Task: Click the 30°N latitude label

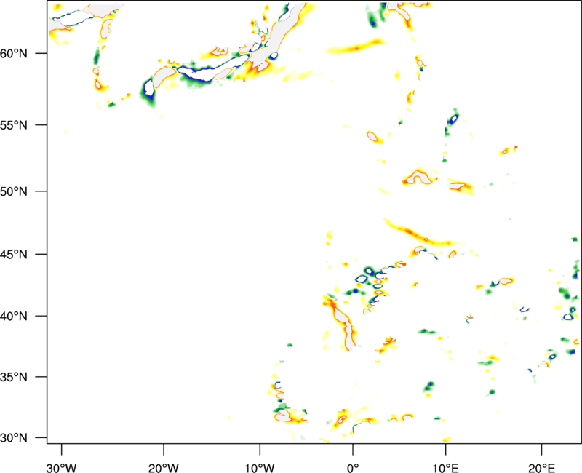Action: pos(14,438)
